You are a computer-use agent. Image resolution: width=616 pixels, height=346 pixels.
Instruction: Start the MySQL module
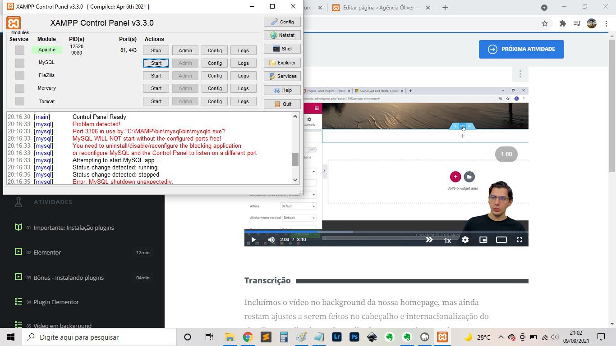(x=156, y=63)
